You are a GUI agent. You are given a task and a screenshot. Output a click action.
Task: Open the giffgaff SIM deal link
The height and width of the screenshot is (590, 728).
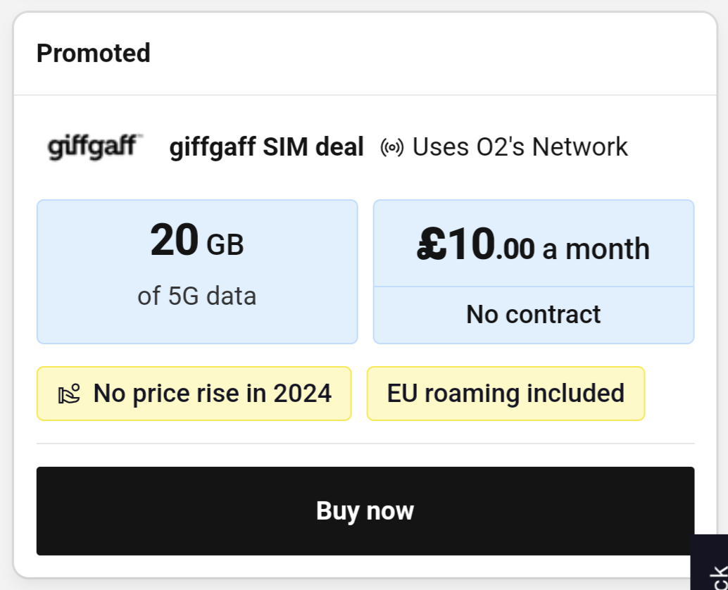(266, 147)
